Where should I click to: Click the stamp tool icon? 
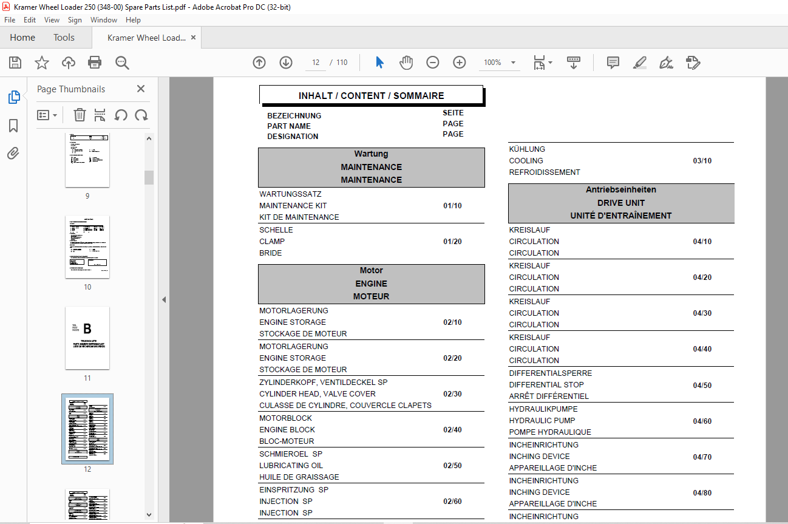(693, 63)
